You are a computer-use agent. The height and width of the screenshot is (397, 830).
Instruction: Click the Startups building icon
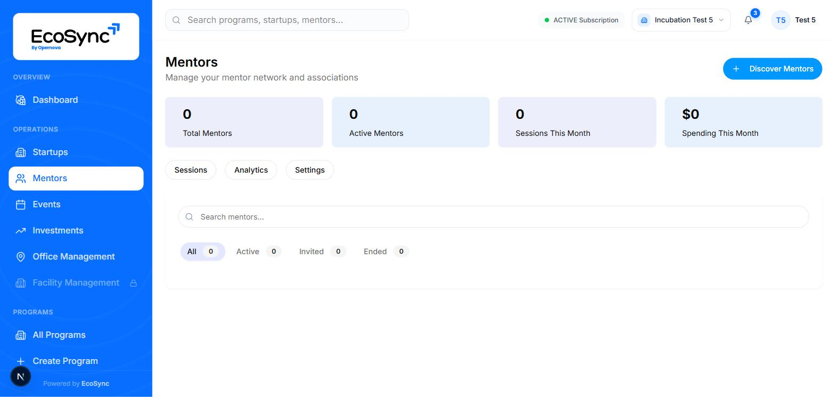[21, 152]
